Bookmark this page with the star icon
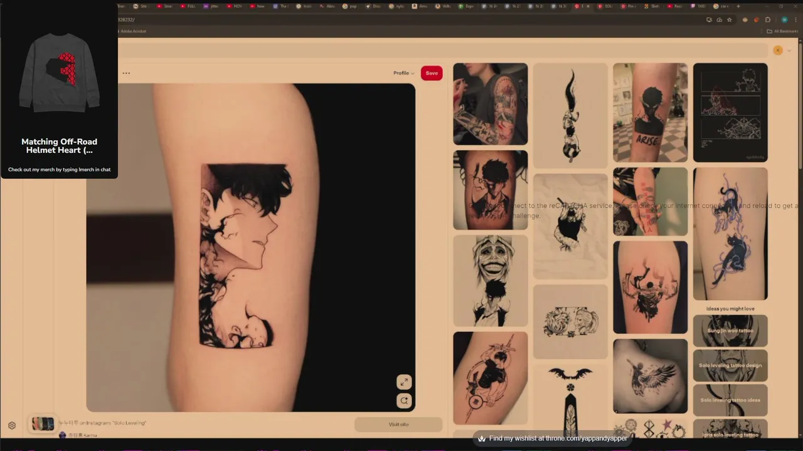The image size is (803, 451). pyautogui.click(x=729, y=19)
